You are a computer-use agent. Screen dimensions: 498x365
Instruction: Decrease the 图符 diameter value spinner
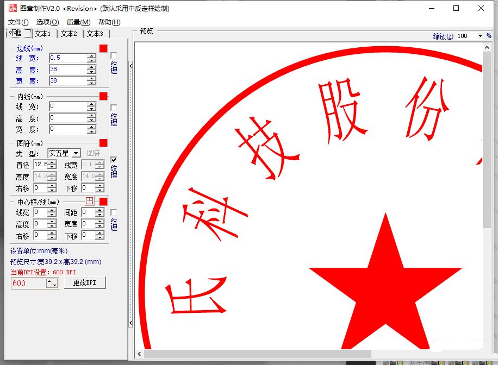(52, 167)
